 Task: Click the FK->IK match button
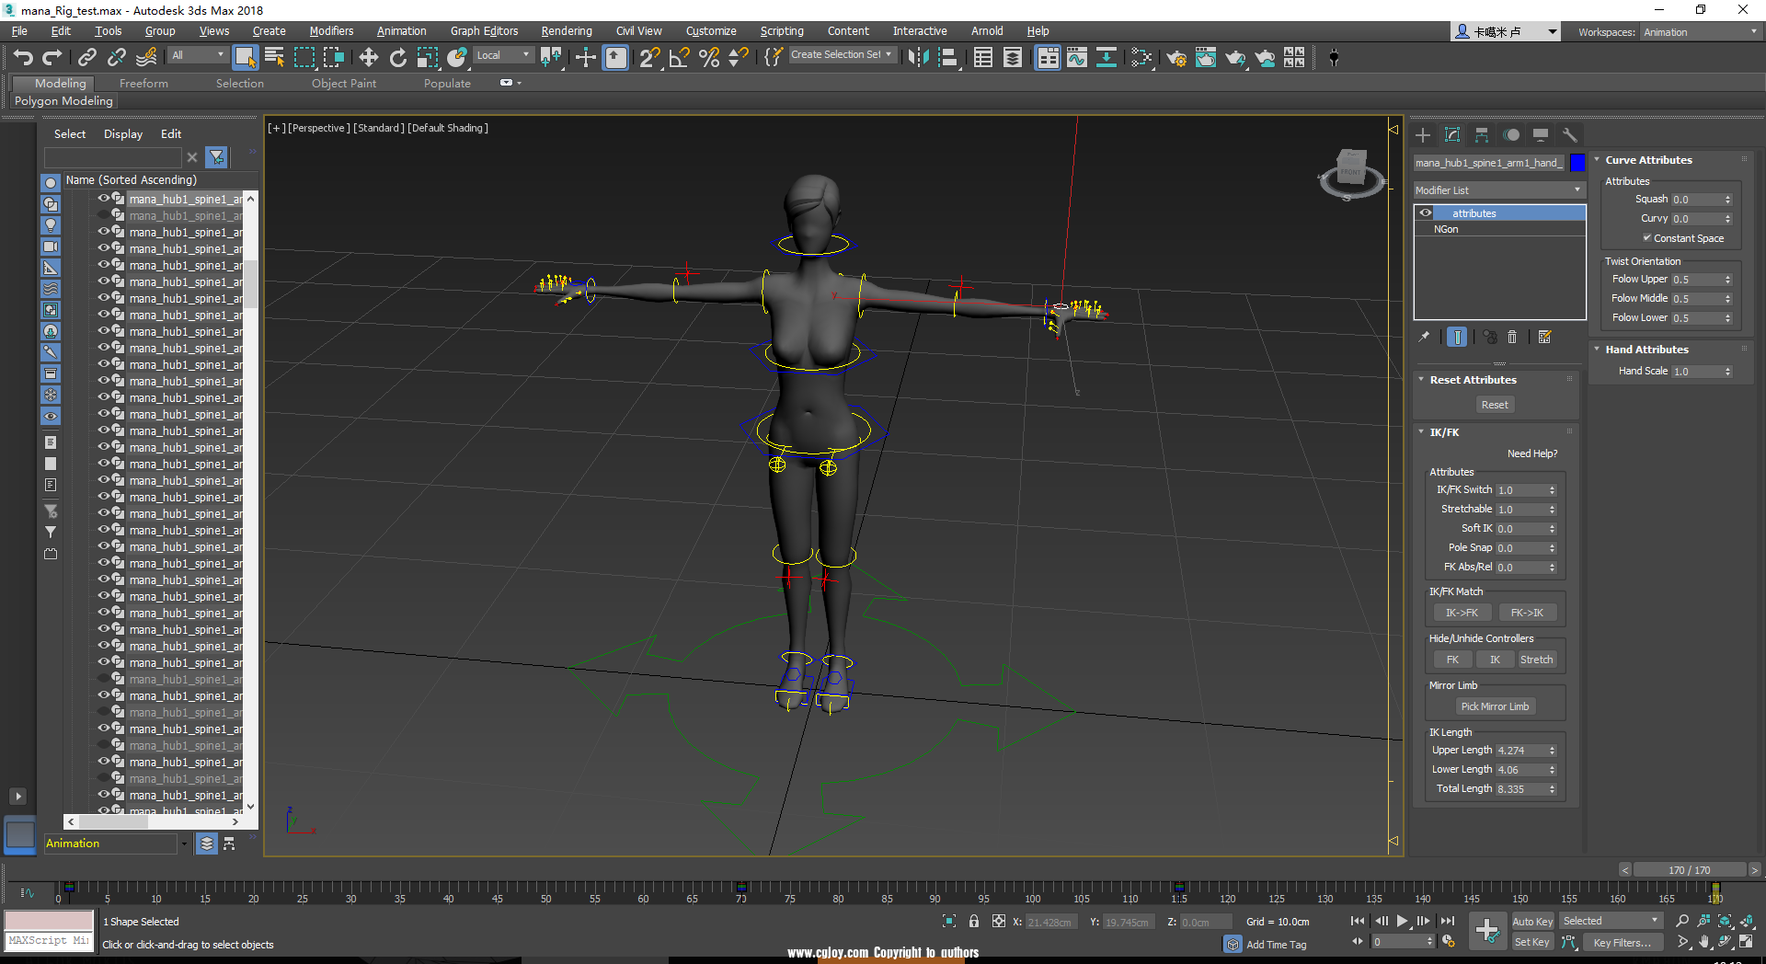click(x=1527, y=613)
